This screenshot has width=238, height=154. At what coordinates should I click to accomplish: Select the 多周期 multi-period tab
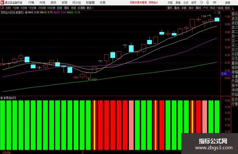click(81, 8)
